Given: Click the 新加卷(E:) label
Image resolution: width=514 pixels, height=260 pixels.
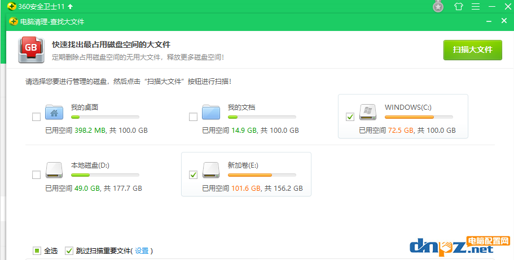Looking at the screenshot, I should tap(243, 165).
